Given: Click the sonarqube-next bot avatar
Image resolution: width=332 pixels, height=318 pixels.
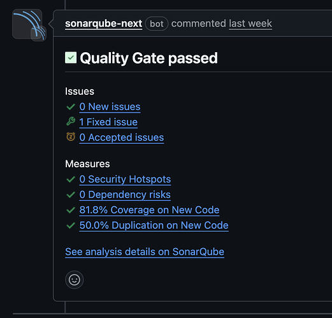Looking at the screenshot, I should coord(27,24).
